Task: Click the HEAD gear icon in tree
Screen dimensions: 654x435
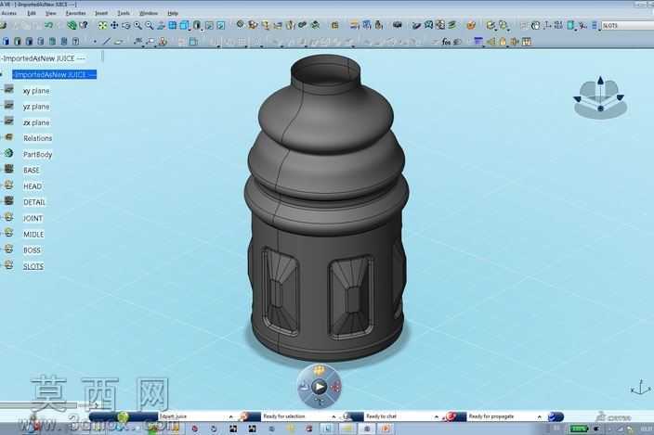Action: point(8,186)
